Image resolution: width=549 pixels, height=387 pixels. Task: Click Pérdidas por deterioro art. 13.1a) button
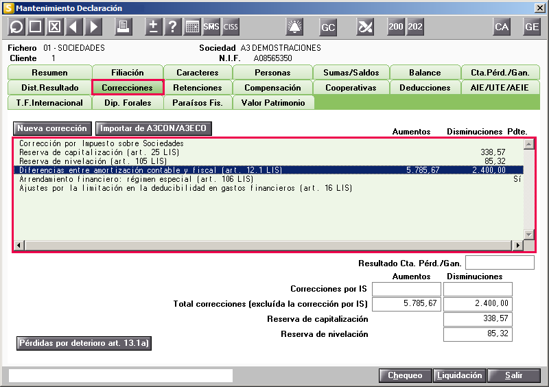click(84, 343)
